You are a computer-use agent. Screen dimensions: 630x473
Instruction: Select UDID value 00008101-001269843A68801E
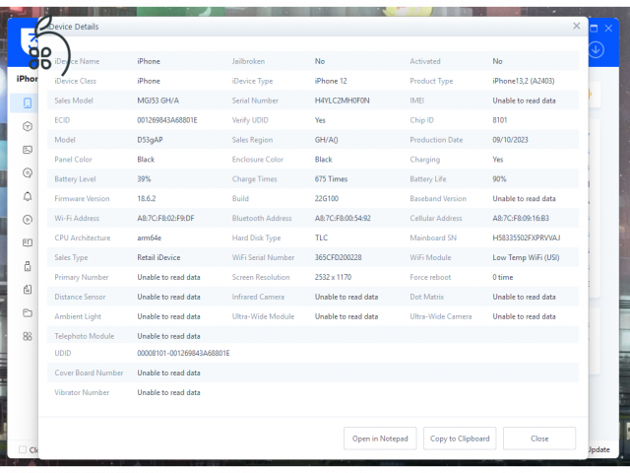(x=183, y=353)
